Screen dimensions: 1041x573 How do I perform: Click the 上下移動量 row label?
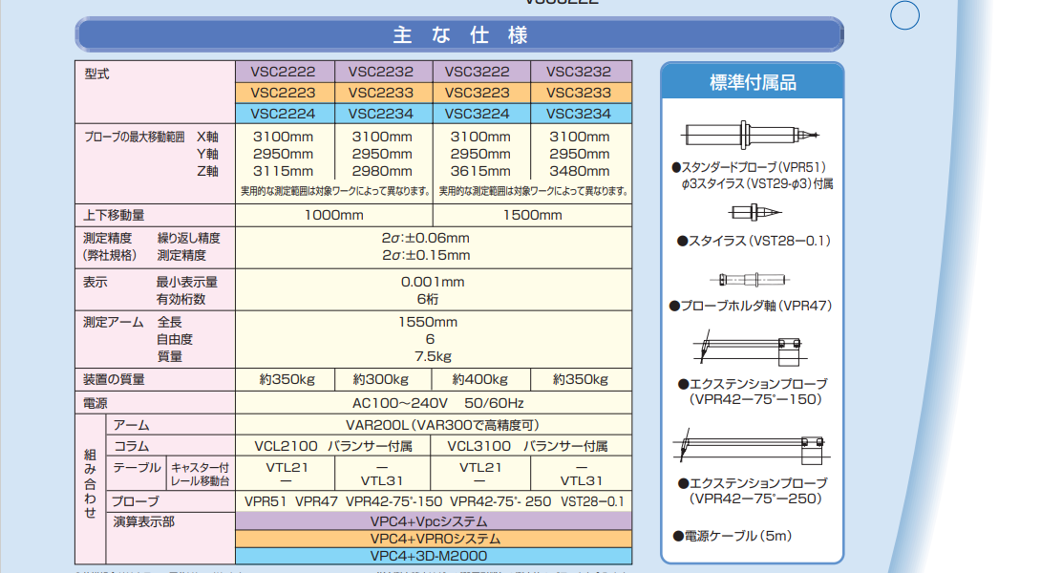click(114, 215)
